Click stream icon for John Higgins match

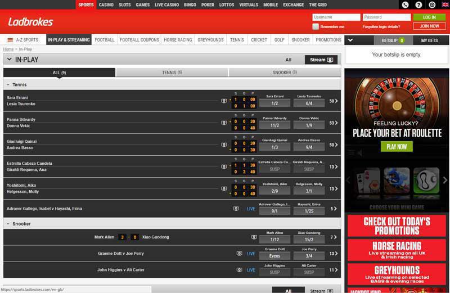coord(240,270)
